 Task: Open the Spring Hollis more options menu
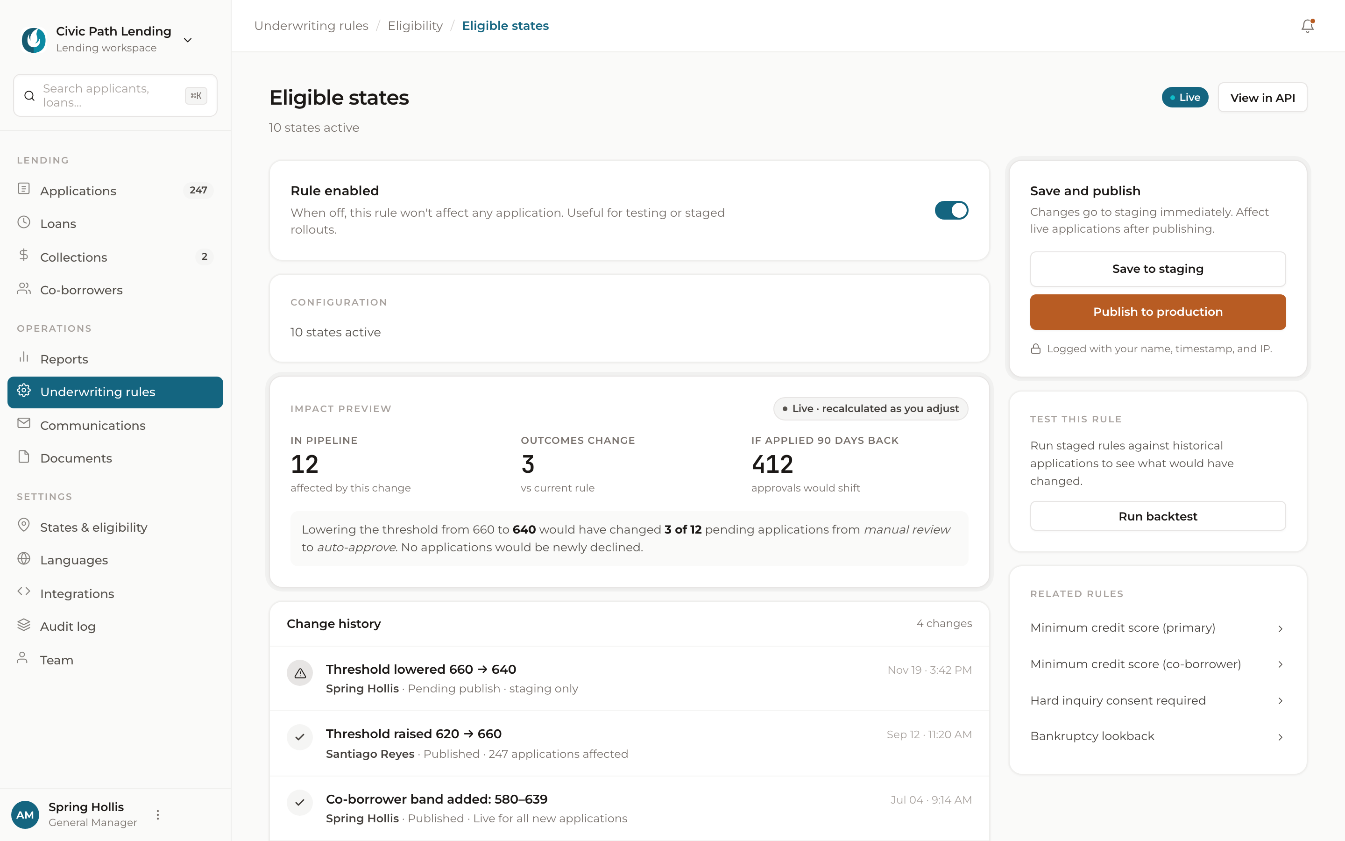pyautogui.click(x=158, y=815)
